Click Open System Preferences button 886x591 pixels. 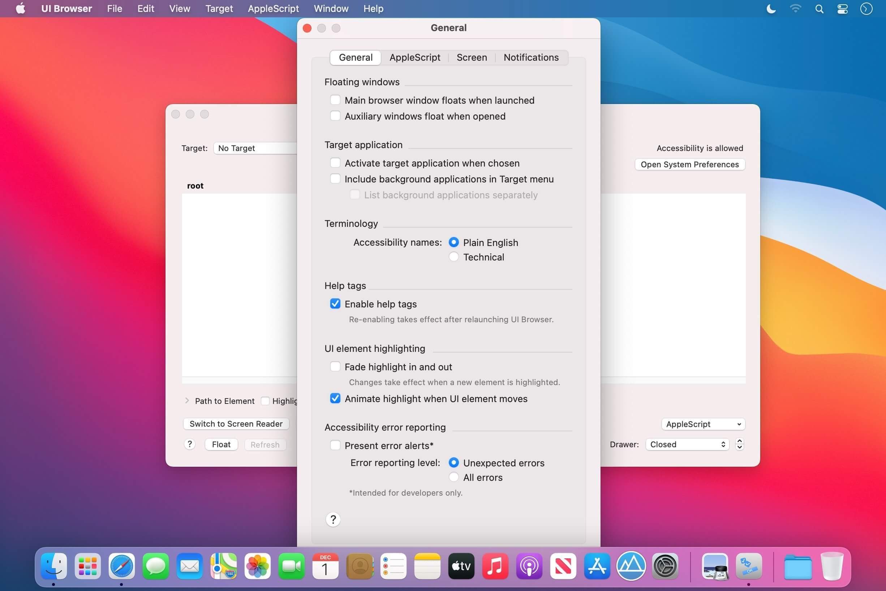pyautogui.click(x=690, y=164)
